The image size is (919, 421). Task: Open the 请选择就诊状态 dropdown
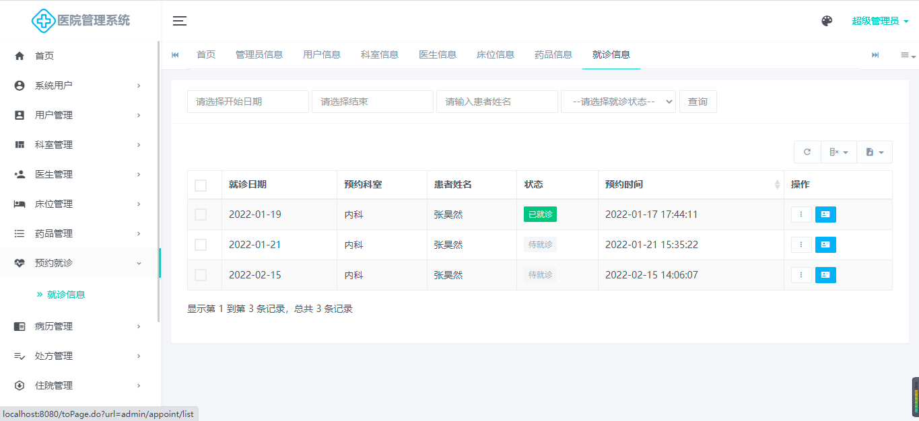coord(618,102)
